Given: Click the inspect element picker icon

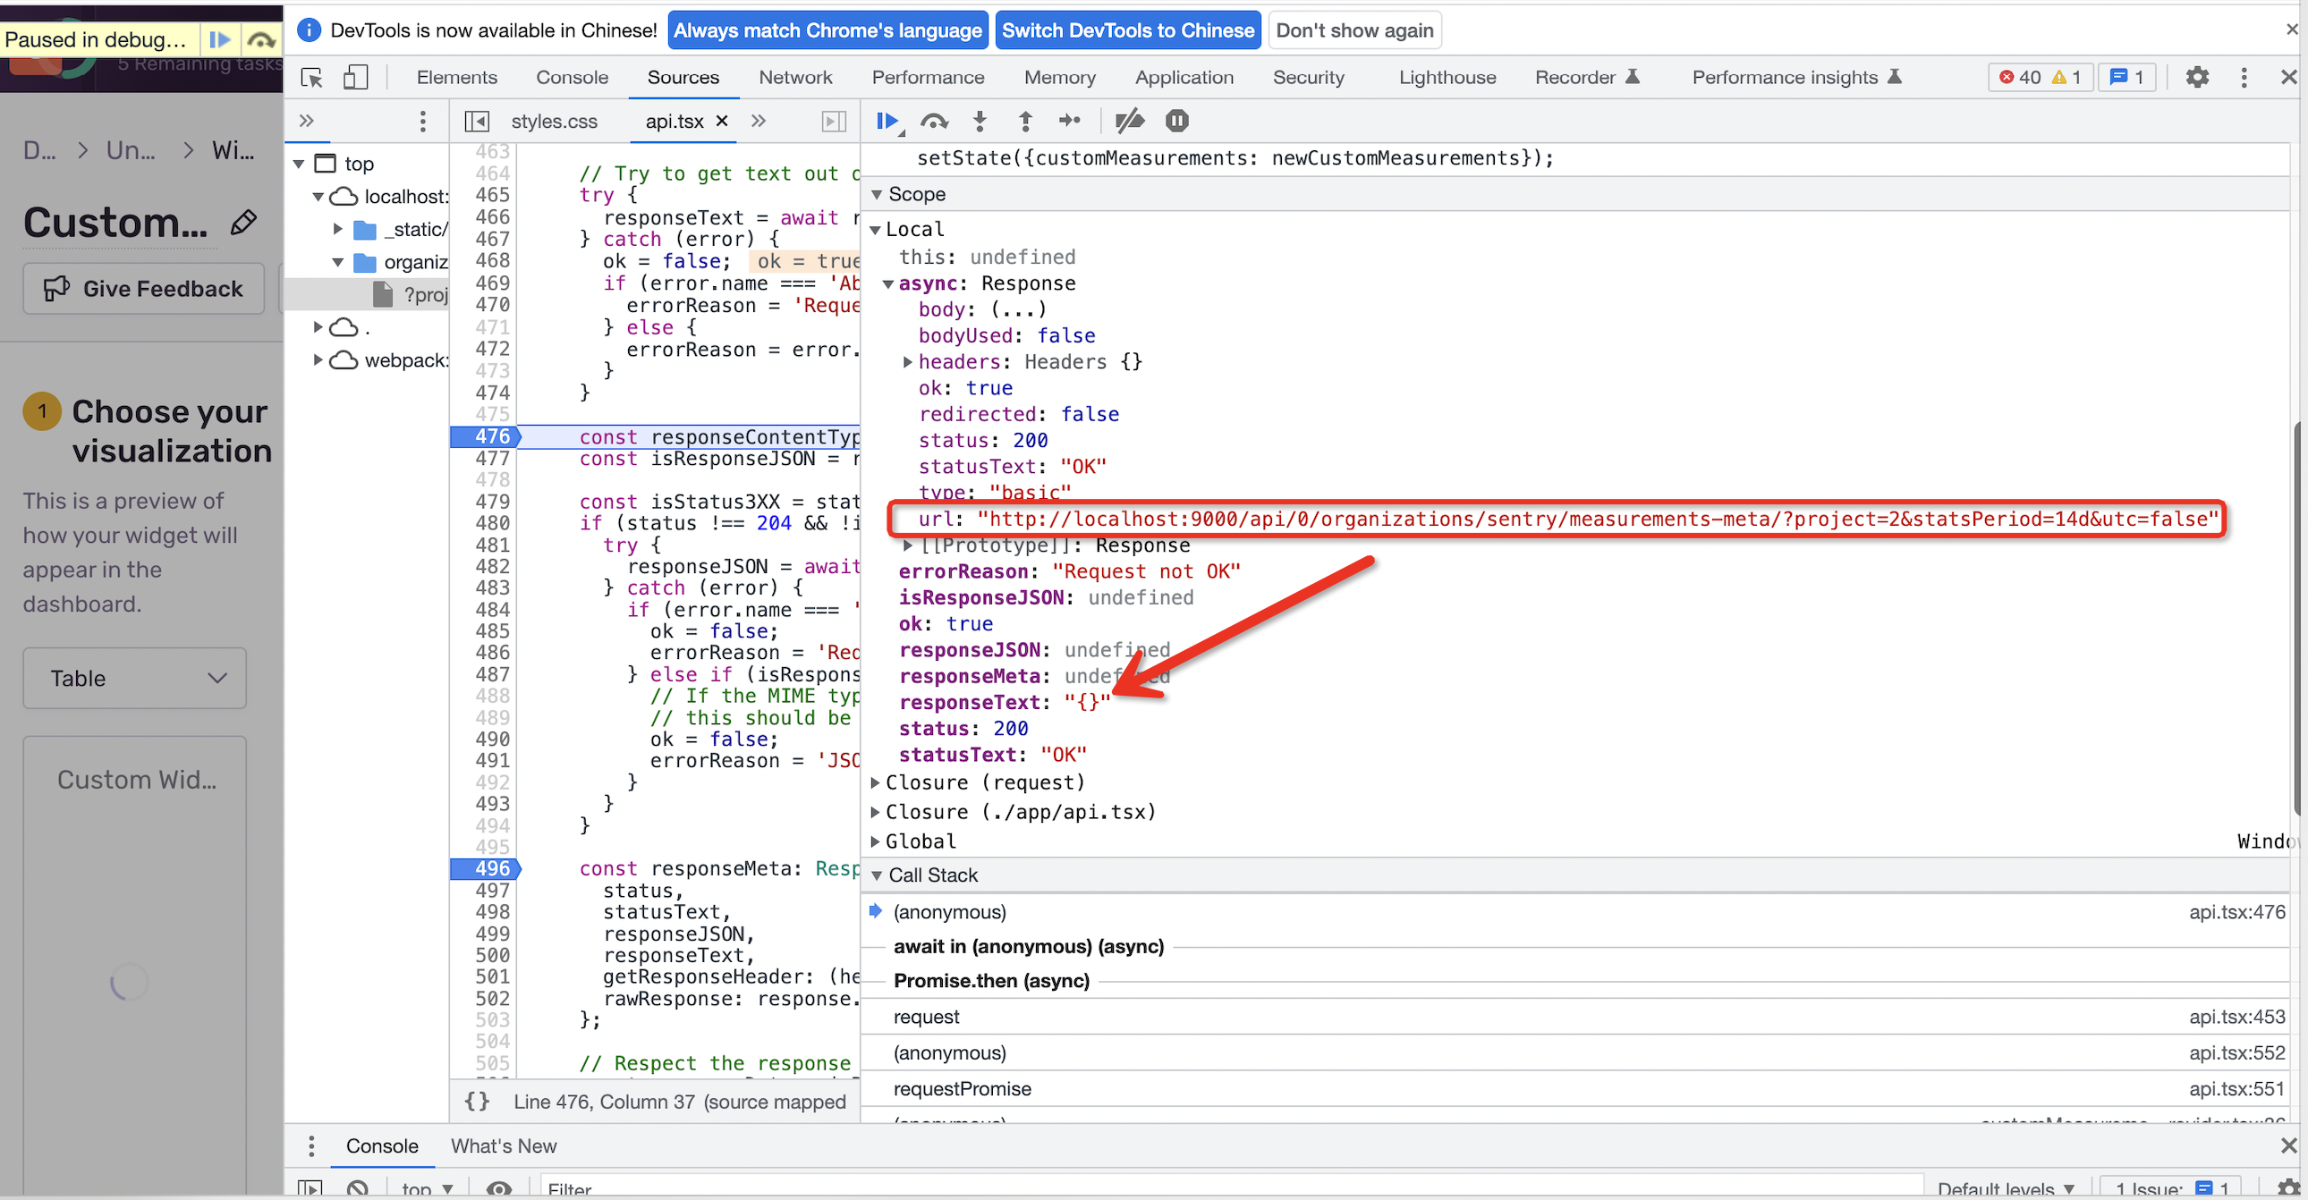Looking at the screenshot, I should pos(311,77).
